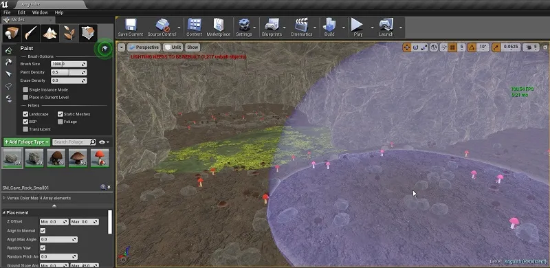Viewport: 550px width, 268px height.
Task: Open the Edit menu
Action: pos(21,12)
